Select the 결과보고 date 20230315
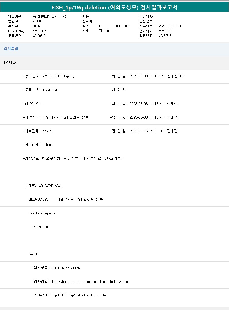 165,36
